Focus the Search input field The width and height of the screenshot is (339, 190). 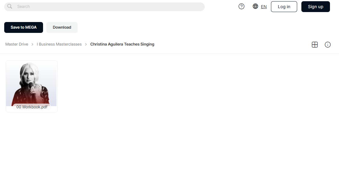104,7
